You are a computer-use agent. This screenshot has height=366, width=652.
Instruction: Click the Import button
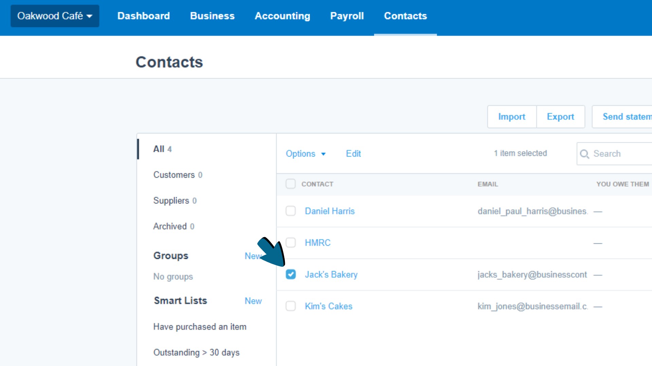[x=511, y=117]
